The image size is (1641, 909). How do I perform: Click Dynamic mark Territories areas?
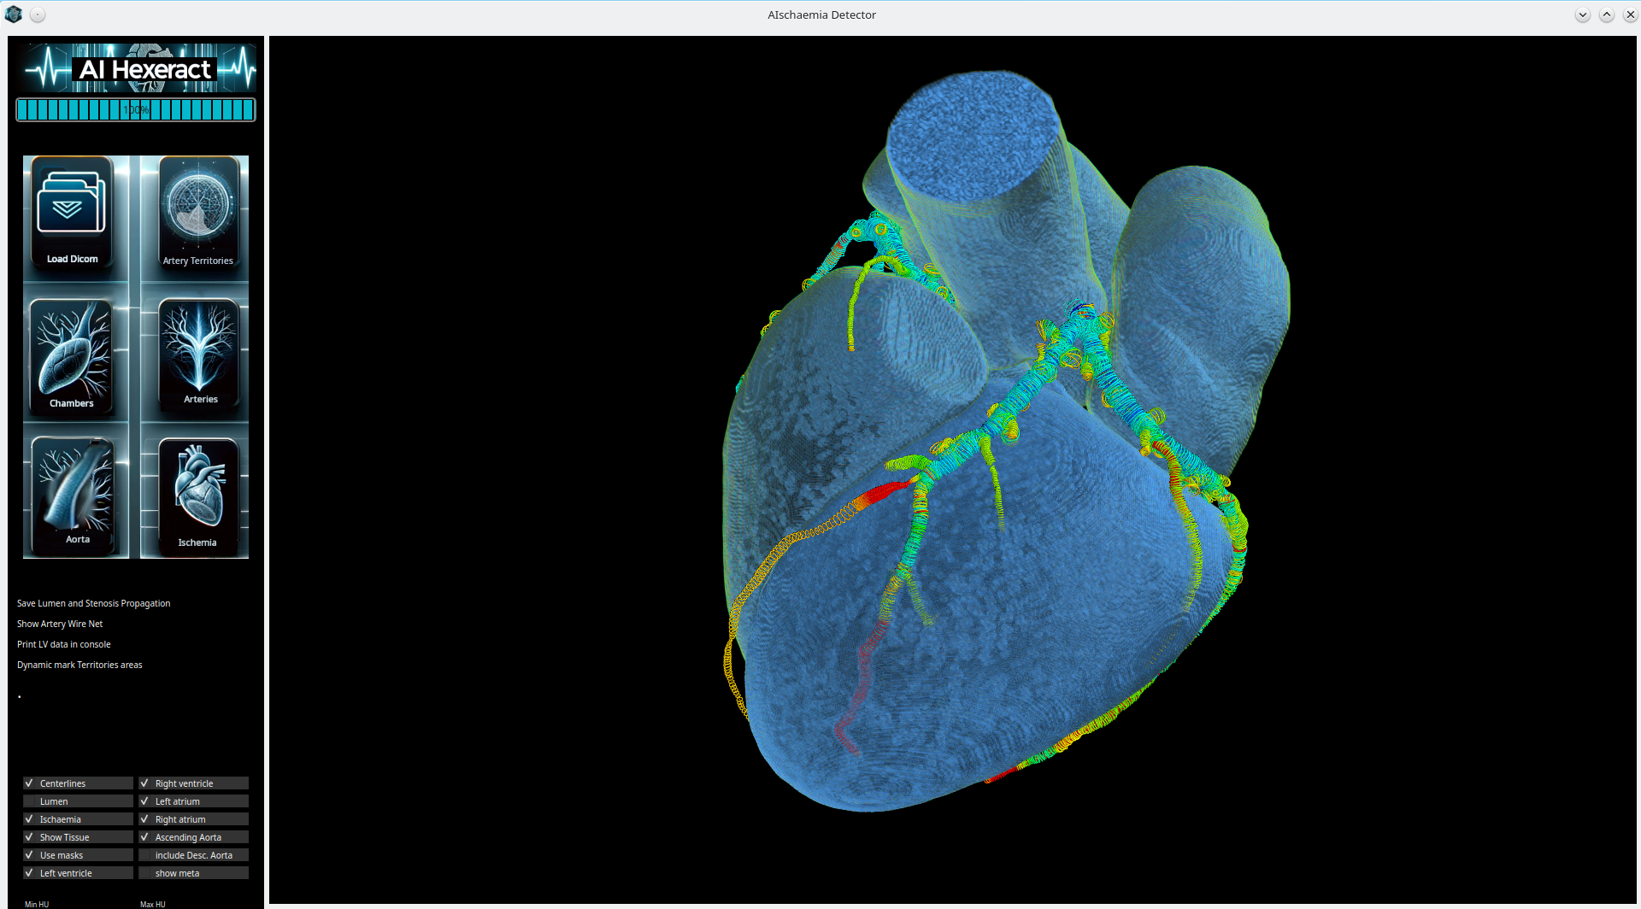tap(79, 665)
